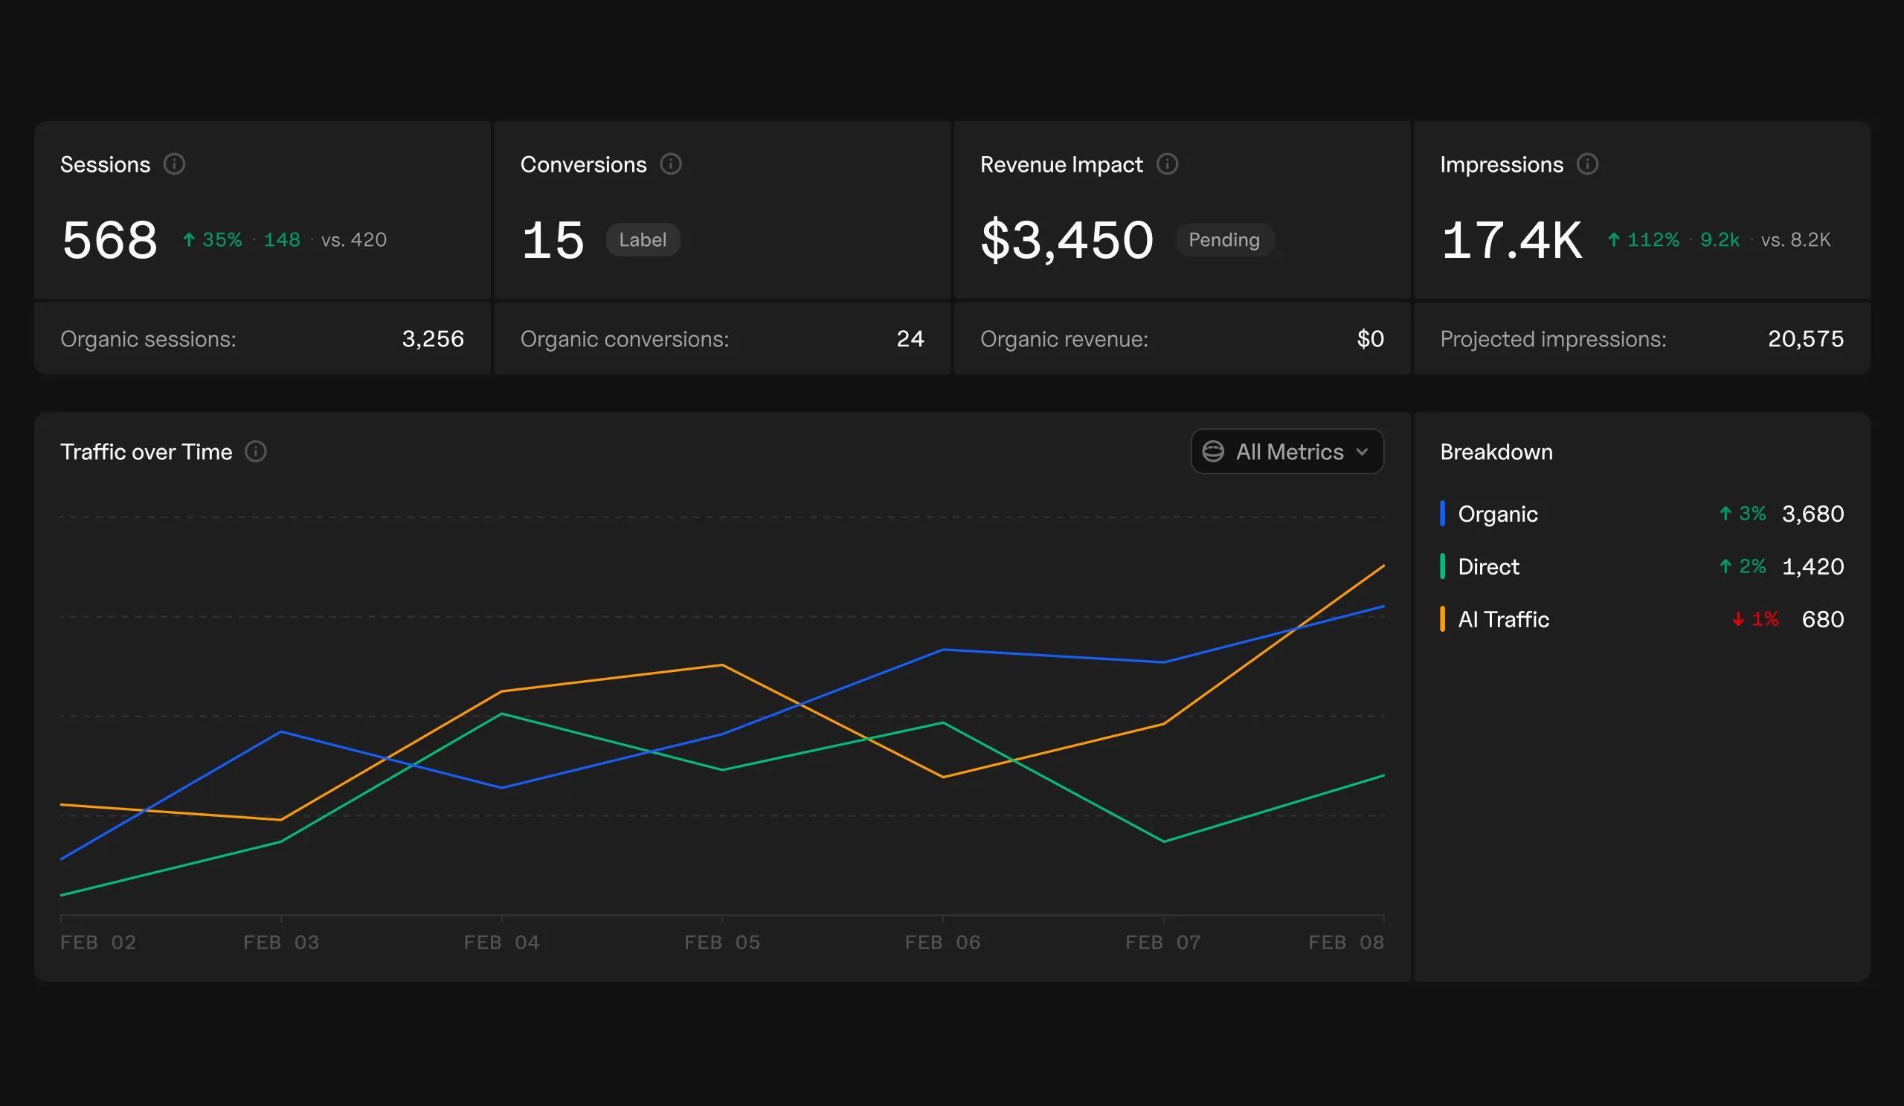1904x1106 pixels.
Task: Select the AI Traffic breakdown row label
Action: coord(1504,619)
